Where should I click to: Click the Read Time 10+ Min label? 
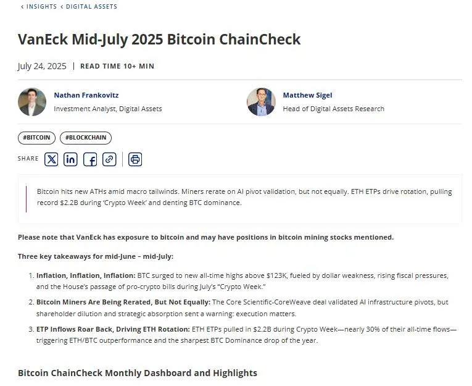point(117,66)
